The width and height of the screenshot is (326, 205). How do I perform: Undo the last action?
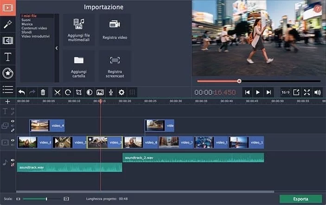22,93
